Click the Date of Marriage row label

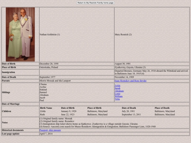(x=11, y=104)
